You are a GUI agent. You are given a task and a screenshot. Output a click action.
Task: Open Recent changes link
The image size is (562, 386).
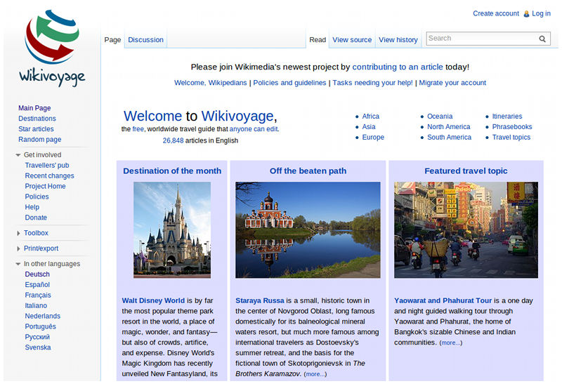coord(49,176)
